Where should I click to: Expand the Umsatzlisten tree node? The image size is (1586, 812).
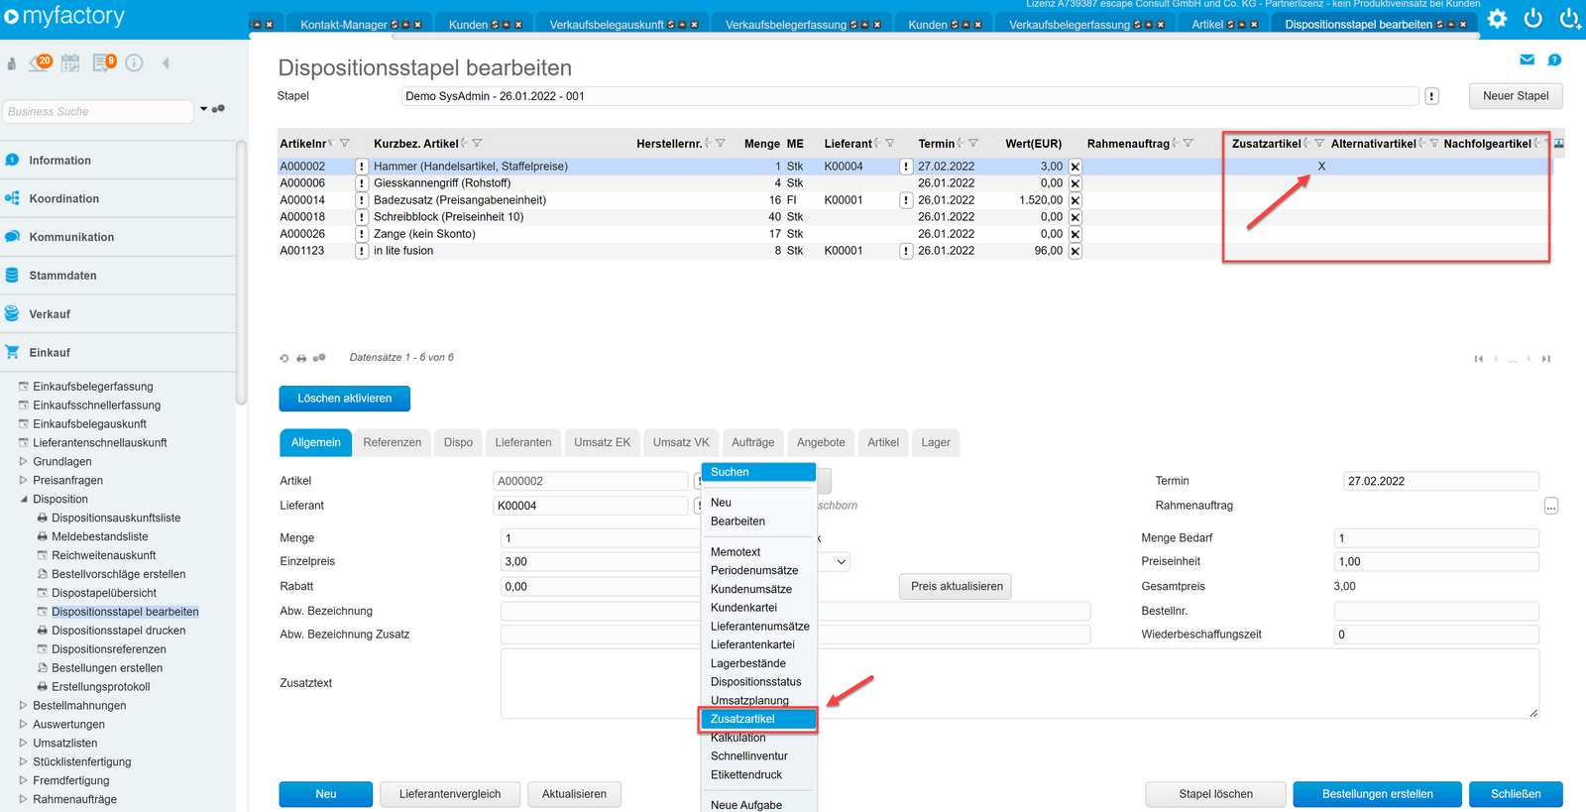pos(24,744)
